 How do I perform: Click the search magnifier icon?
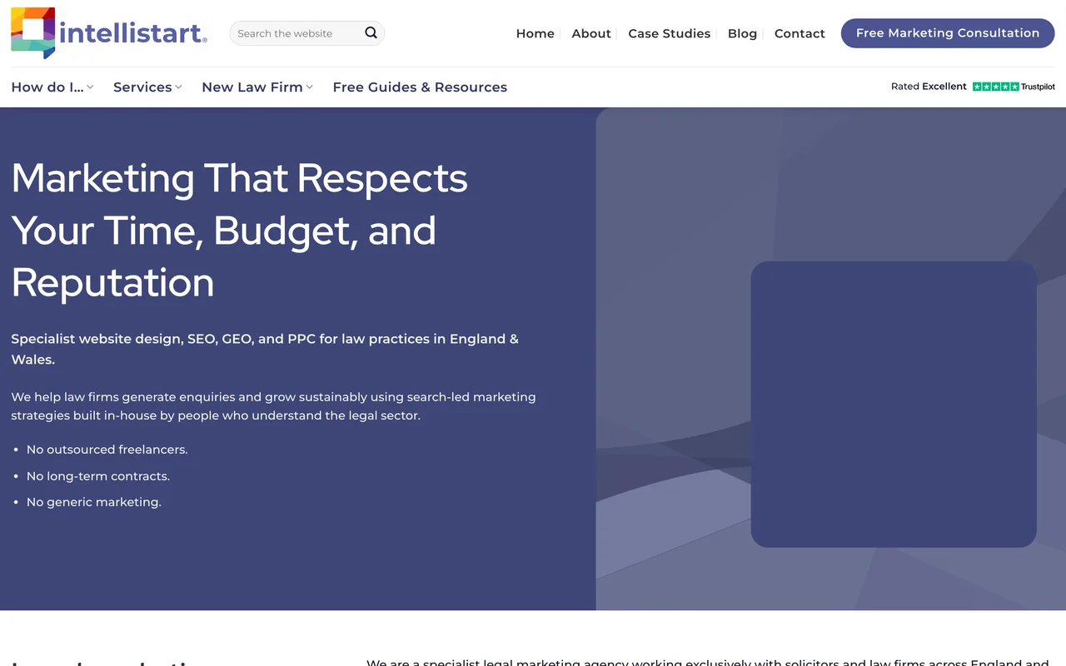[371, 33]
